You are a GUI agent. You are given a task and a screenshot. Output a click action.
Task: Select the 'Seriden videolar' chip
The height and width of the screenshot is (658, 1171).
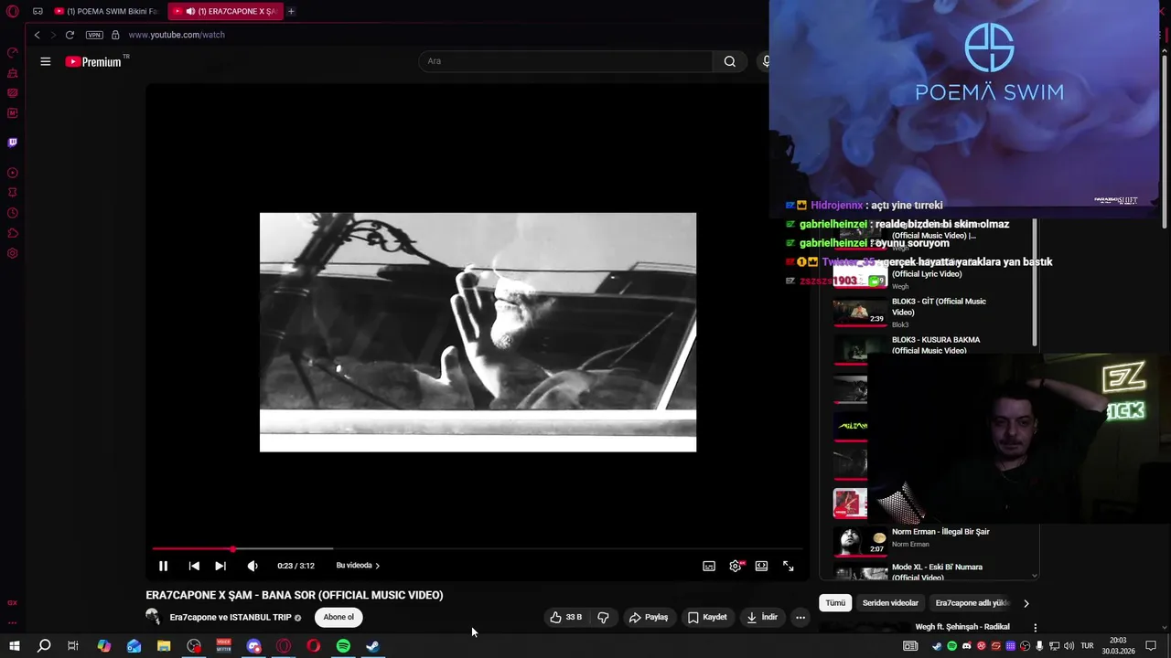(890, 603)
